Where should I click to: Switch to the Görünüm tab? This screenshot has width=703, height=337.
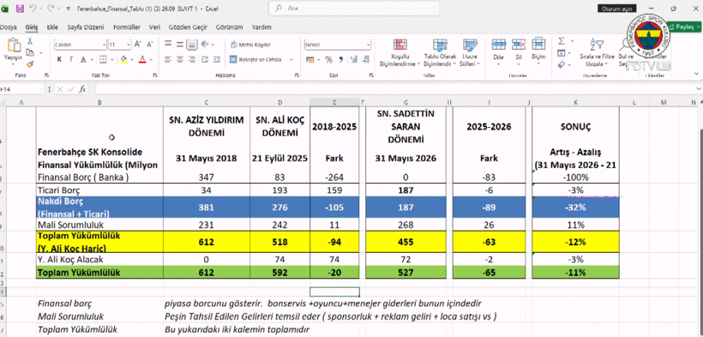coord(229,27)
